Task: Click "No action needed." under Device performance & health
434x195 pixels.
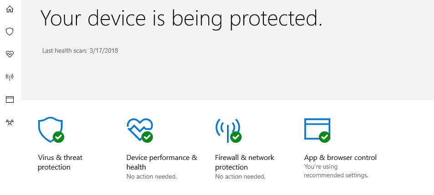Action: click(151, 176)
